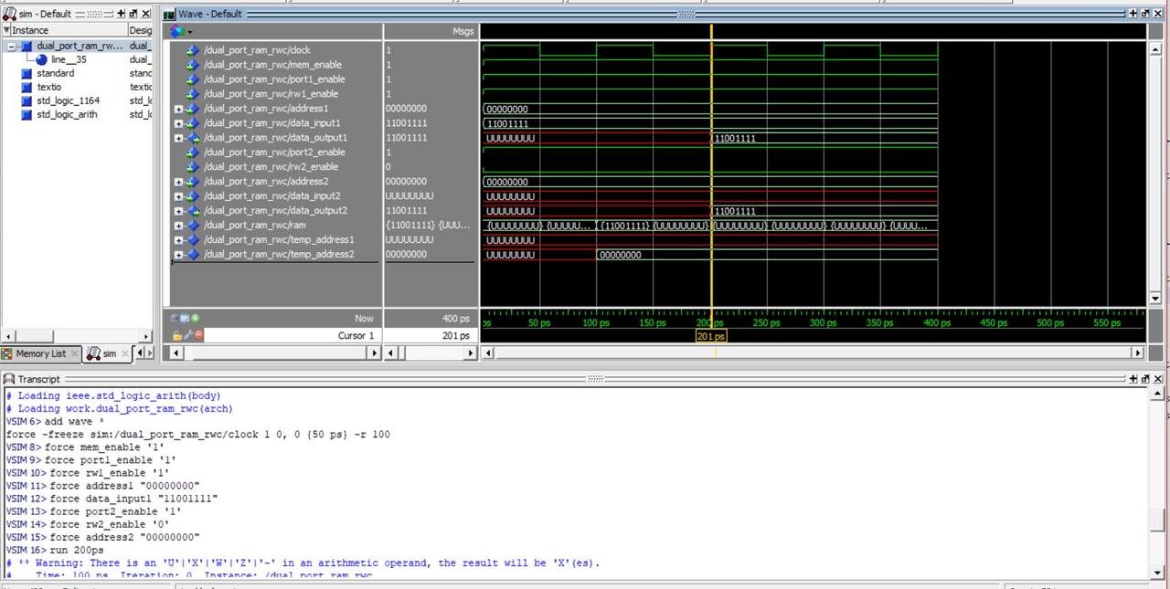Add a new cursor with the green plus icon
This screenshot has width=1170, height=589.
[x=195, y=318]
